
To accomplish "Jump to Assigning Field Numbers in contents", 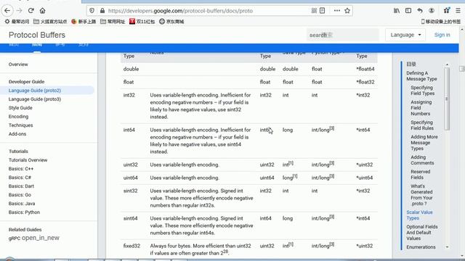I will click(x=421, y=108).
